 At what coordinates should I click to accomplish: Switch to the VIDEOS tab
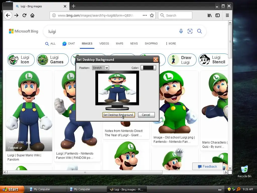tap(104, 43)
